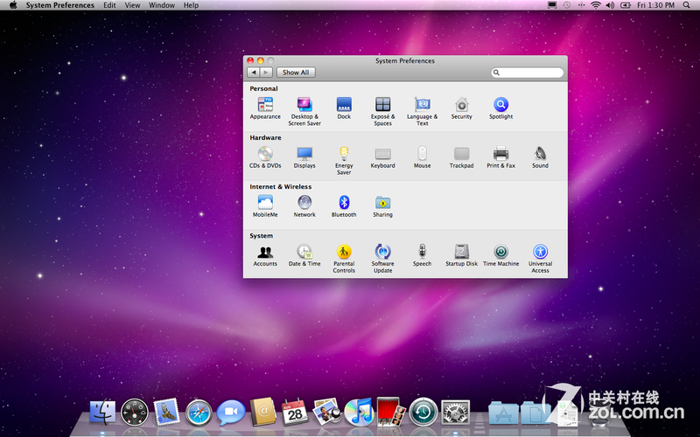Viewport: 700px width, 437px height.
Task: Open the Trackpad preference pane
Action: coord(461,157)
